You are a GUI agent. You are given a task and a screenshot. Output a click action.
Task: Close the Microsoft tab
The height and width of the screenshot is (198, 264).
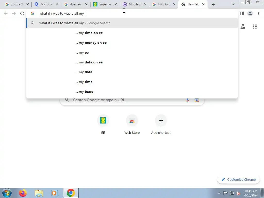pos(57,5)
